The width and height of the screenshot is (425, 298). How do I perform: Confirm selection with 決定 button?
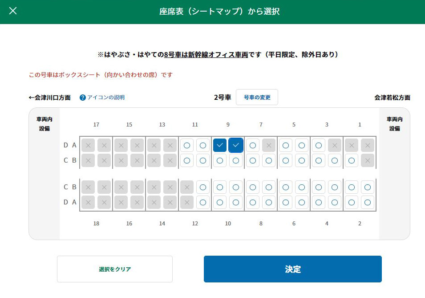(293, 269)
